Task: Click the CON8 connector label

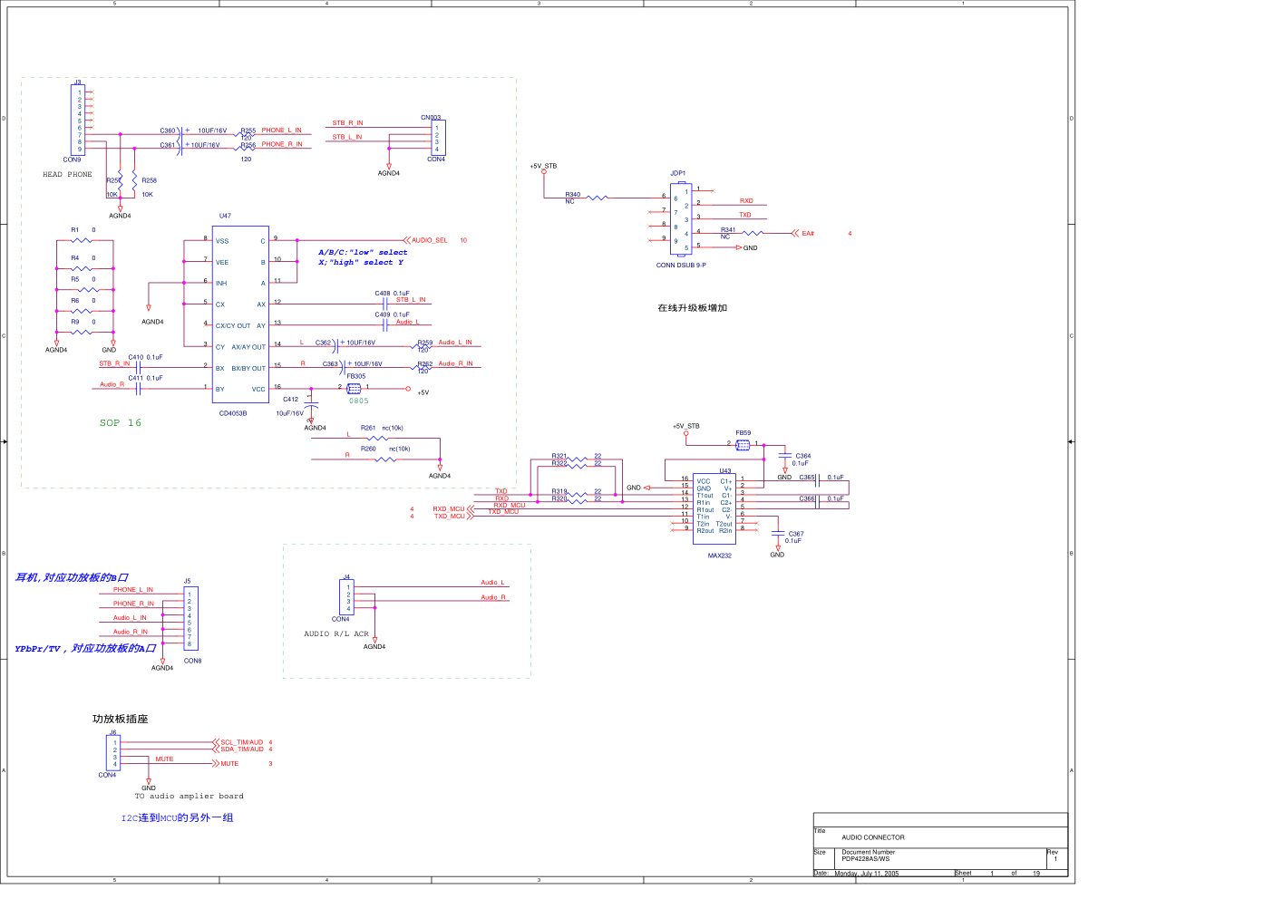Action: tap(193, 661)
